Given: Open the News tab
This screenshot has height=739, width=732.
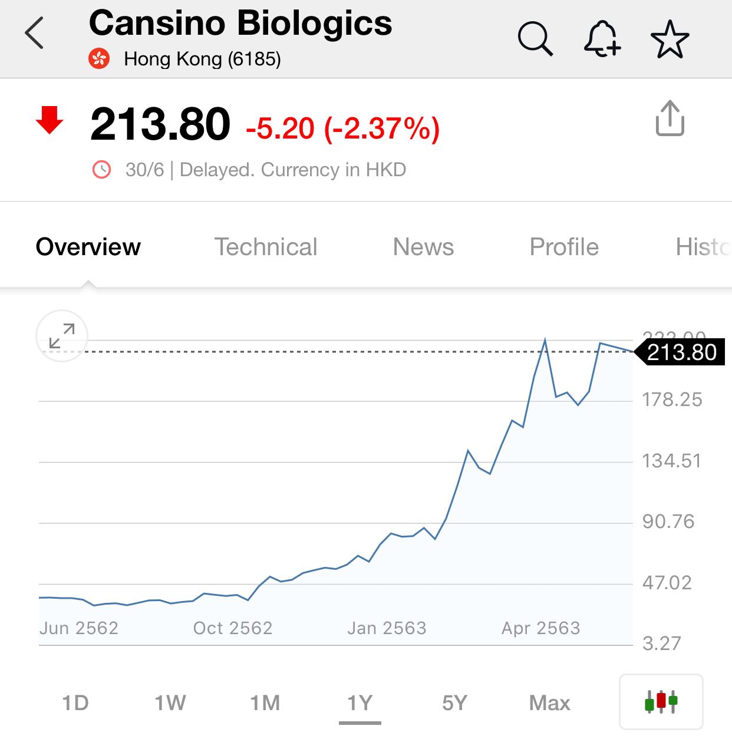Looking at the screenshot, I should (x=423, y=247).
